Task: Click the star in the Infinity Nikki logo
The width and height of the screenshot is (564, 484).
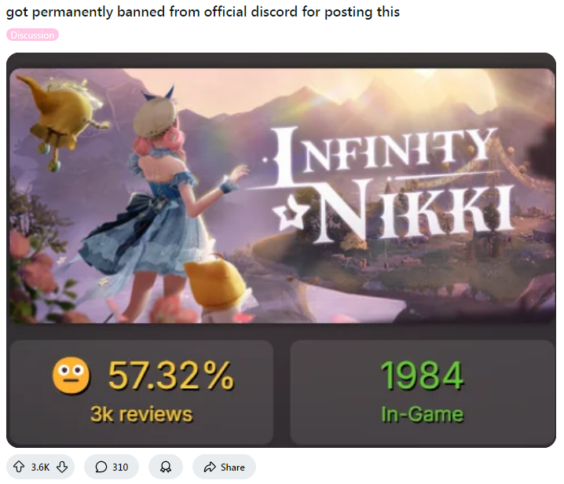Action: 290,216
